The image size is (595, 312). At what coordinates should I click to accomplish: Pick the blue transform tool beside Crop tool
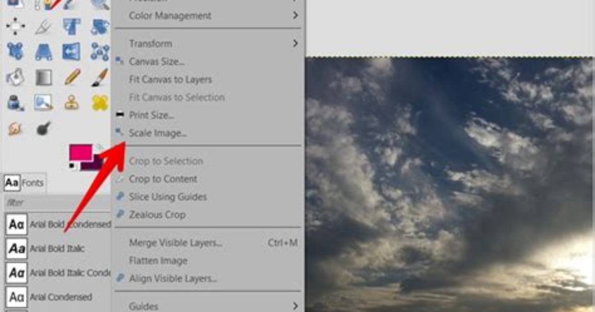71,26
